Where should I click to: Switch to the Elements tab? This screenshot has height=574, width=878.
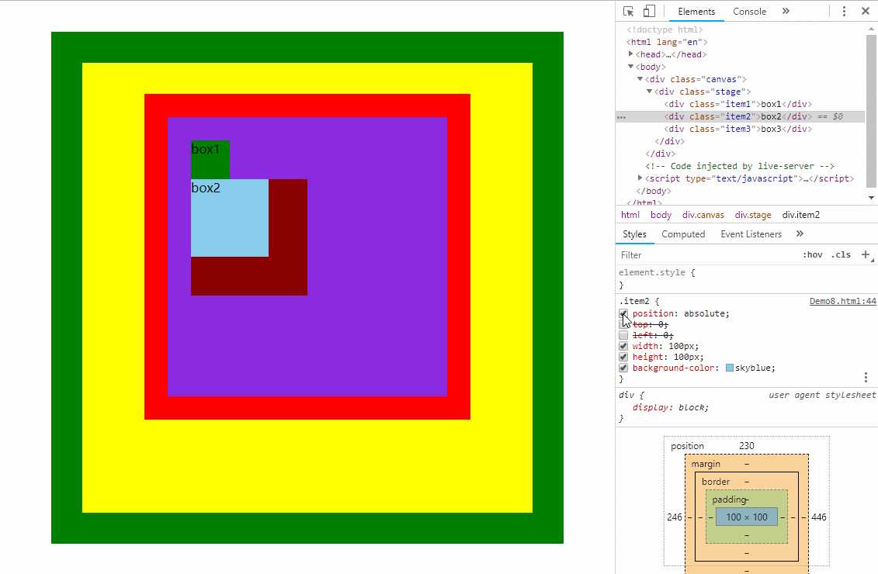[696, 11]
